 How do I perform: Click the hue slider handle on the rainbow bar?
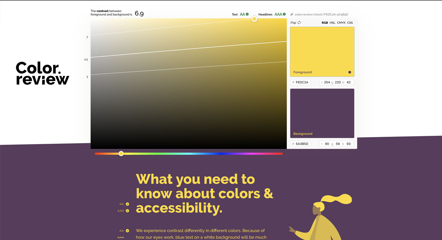(121, 154)
